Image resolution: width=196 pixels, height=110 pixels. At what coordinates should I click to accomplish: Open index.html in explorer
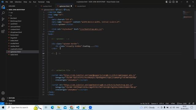(14, 41)
